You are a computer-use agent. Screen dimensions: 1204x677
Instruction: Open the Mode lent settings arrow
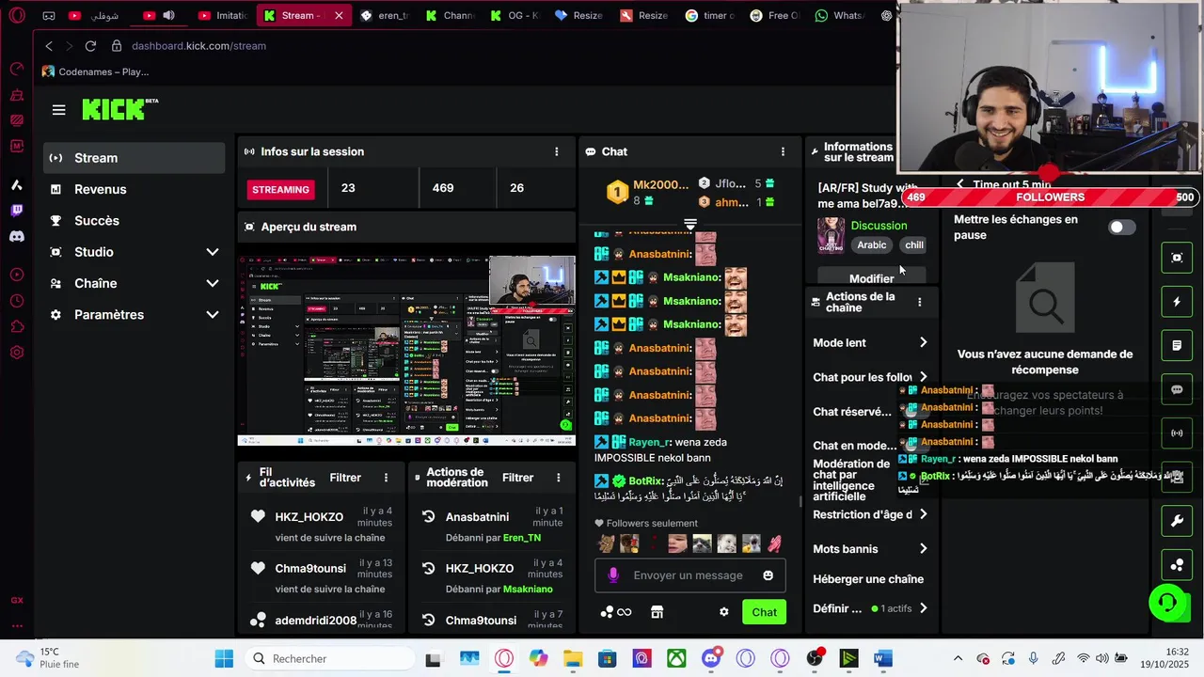coord(923,343)
